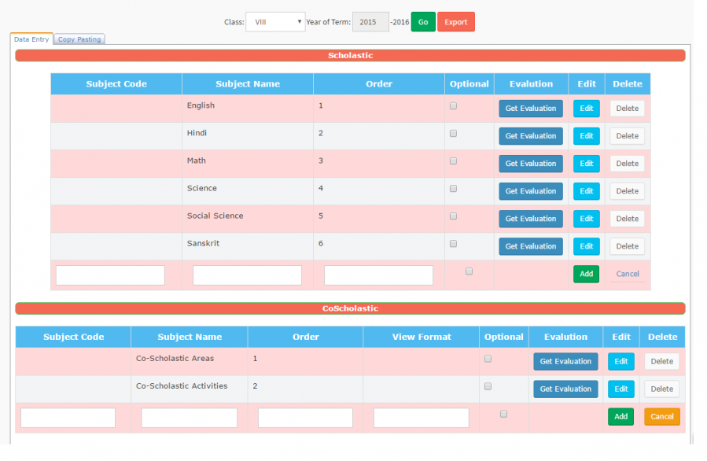Switch to the Copy Pasting tab
Viewport: 707px width, 461px height.
click(x=79, y=39)
